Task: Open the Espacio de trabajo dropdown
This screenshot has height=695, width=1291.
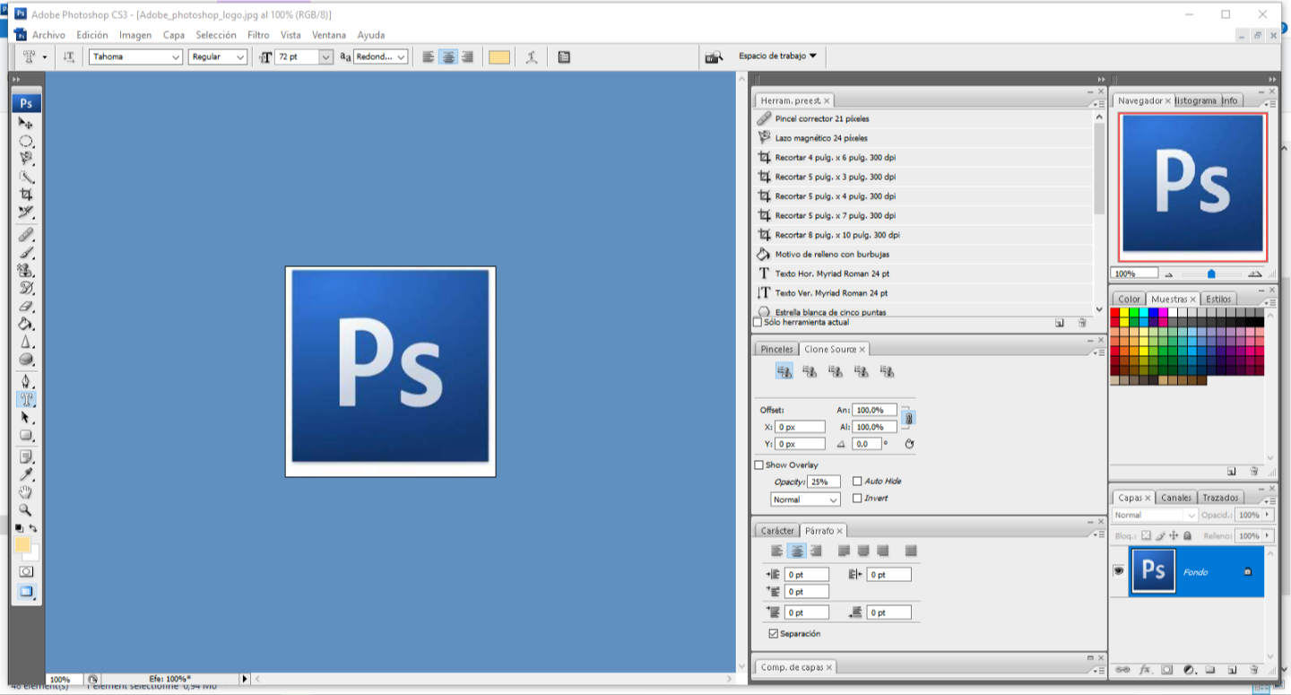Action: tap(777, 56)
